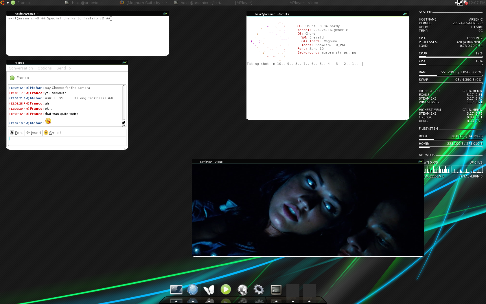Click the HOME filesystem usage bar
Image resolution: width=486 pixels, height=304 pixels.
tap(451, 147)
